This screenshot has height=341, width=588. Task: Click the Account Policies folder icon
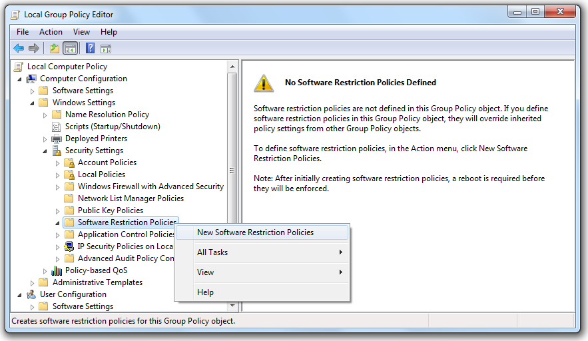[x=69, y=163]
